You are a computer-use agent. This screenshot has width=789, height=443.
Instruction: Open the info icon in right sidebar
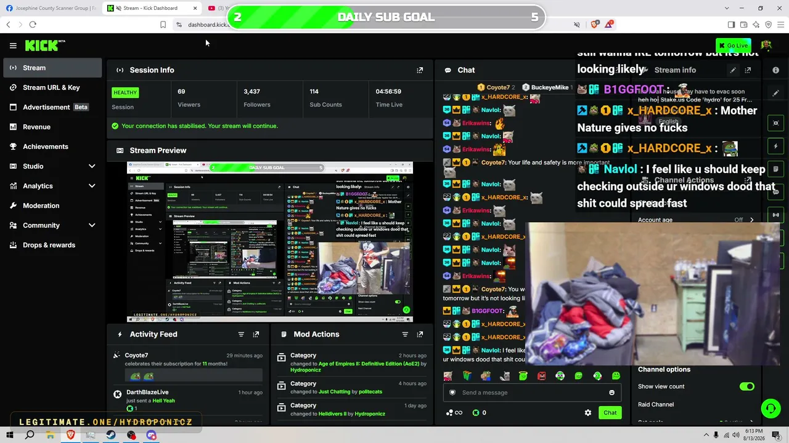[x=775, y=70]
